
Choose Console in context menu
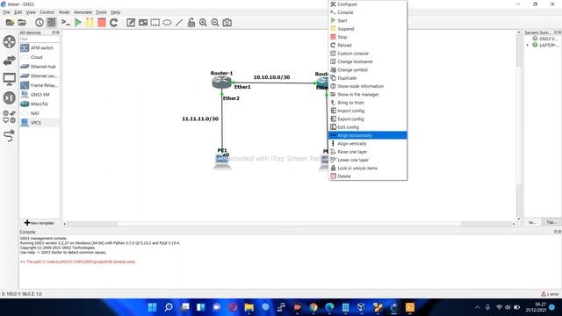click(x=368, y=12)
